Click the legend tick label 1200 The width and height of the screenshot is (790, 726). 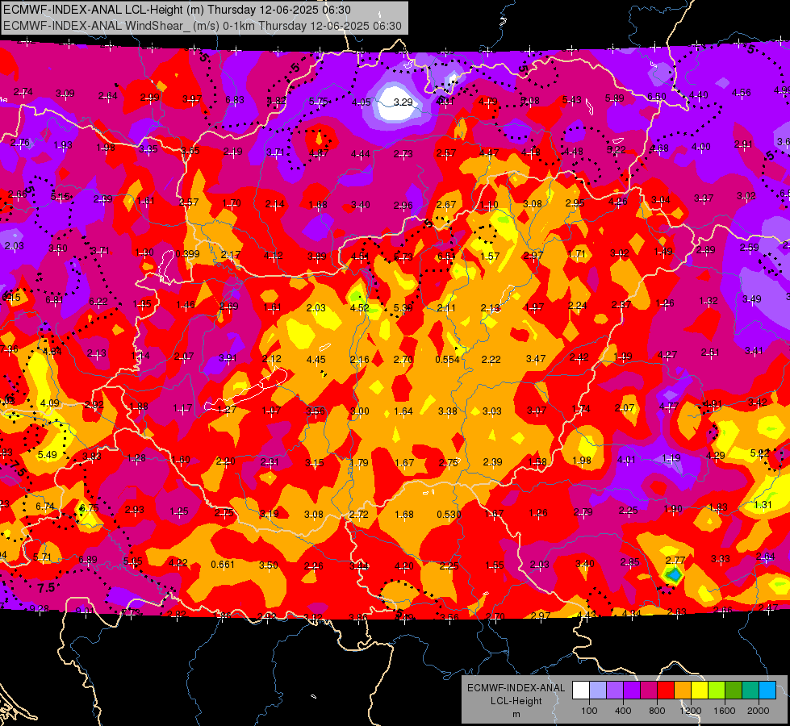coord(690,711)
